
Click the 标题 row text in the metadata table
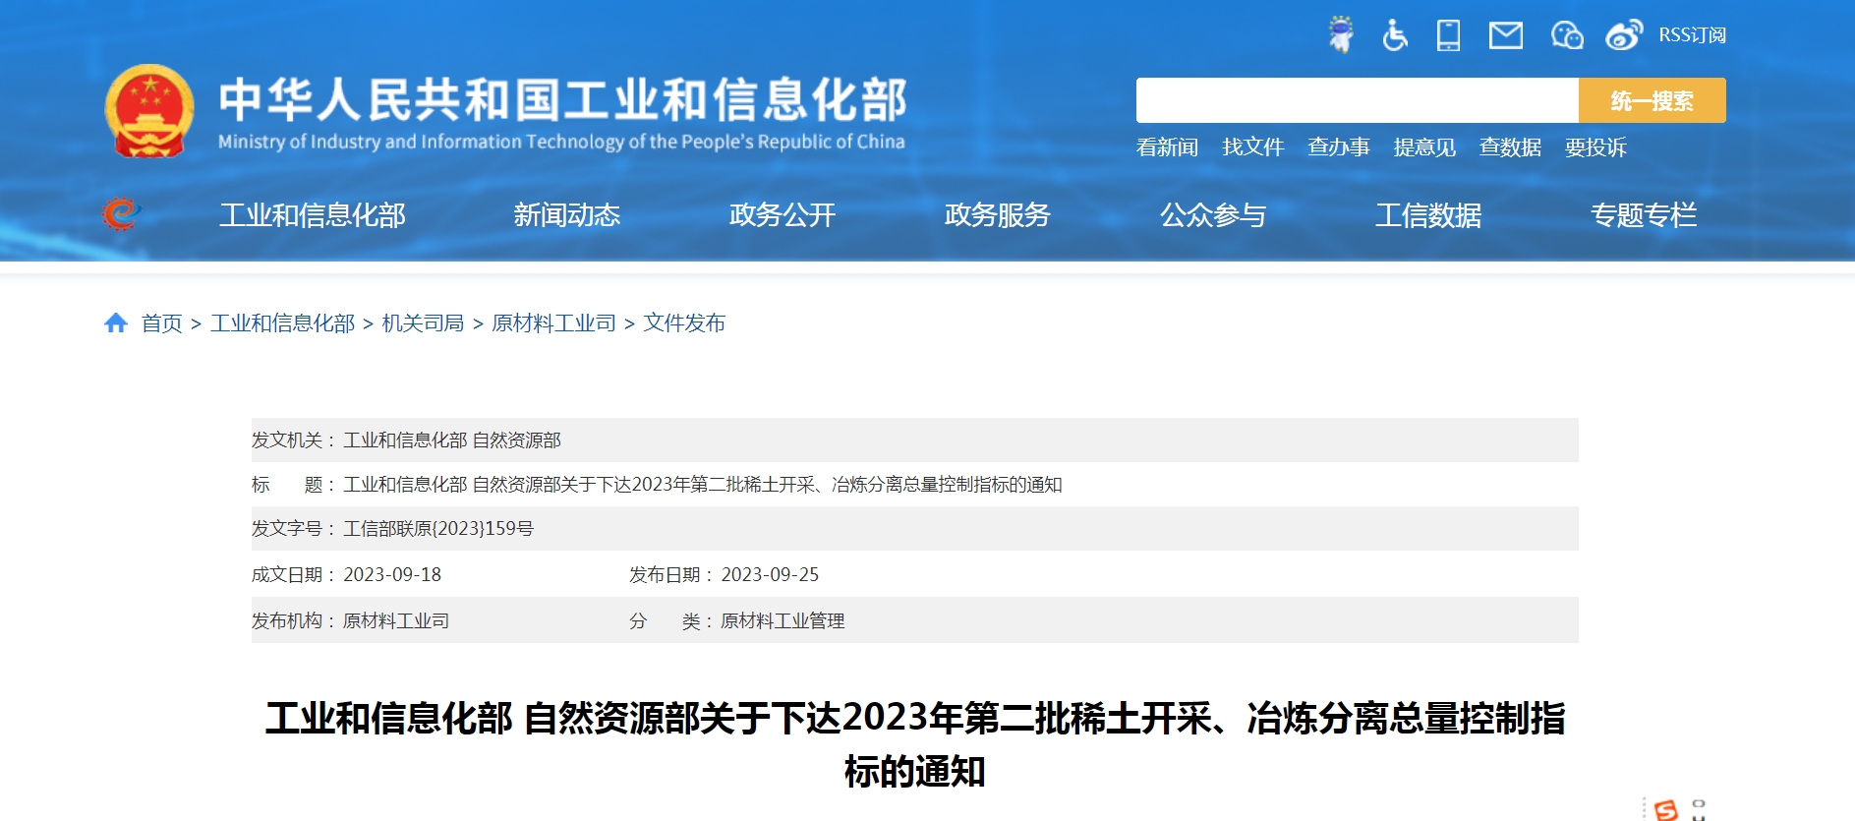pyautogui.click(x=703, y=485)
